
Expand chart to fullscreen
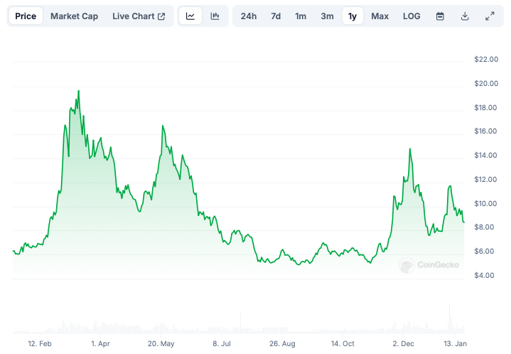point(490,16)
